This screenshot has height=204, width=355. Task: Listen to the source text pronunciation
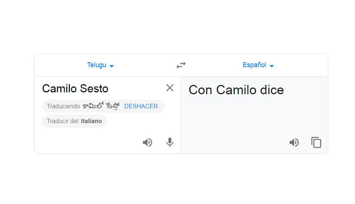(147, 143)
